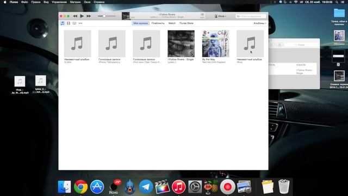Open the first Неизвестный альбом cover
This screenshot has height=196, width=348.
[77, 44]
